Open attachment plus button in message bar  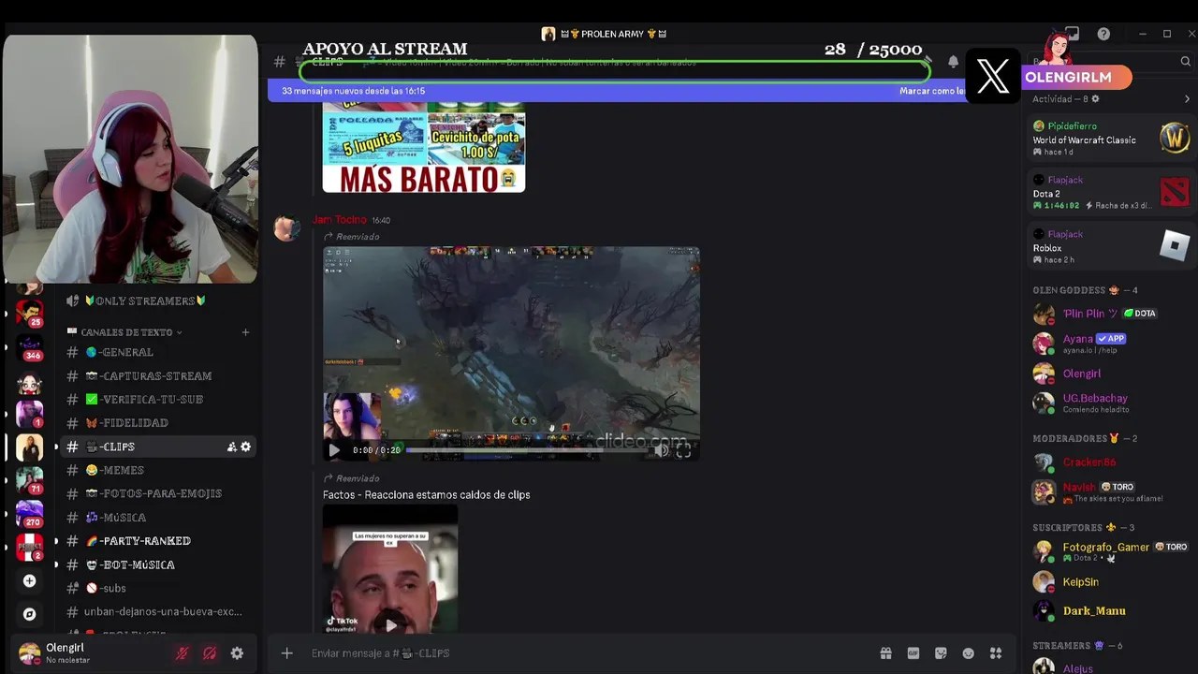[x=287, y=653]
